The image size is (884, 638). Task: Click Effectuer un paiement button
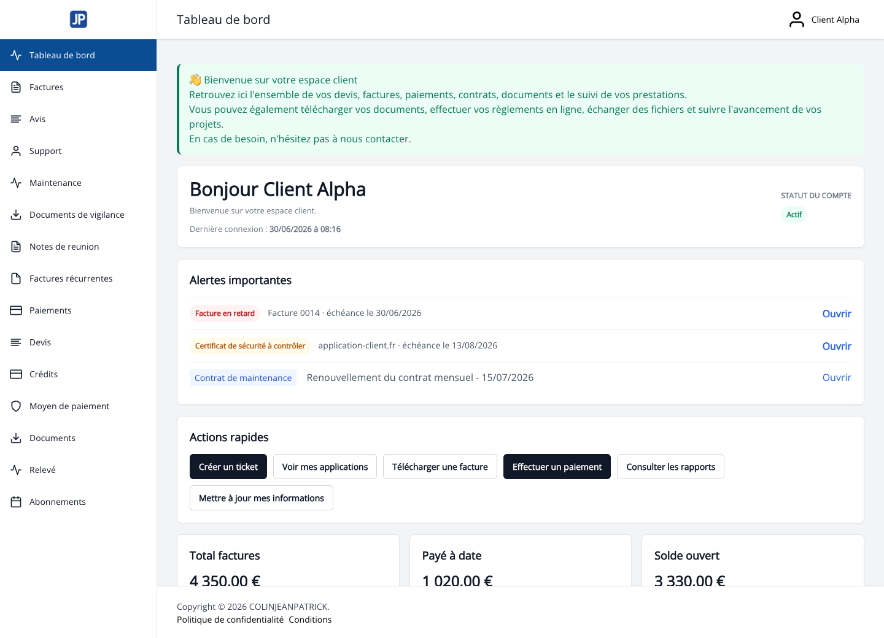557,467
